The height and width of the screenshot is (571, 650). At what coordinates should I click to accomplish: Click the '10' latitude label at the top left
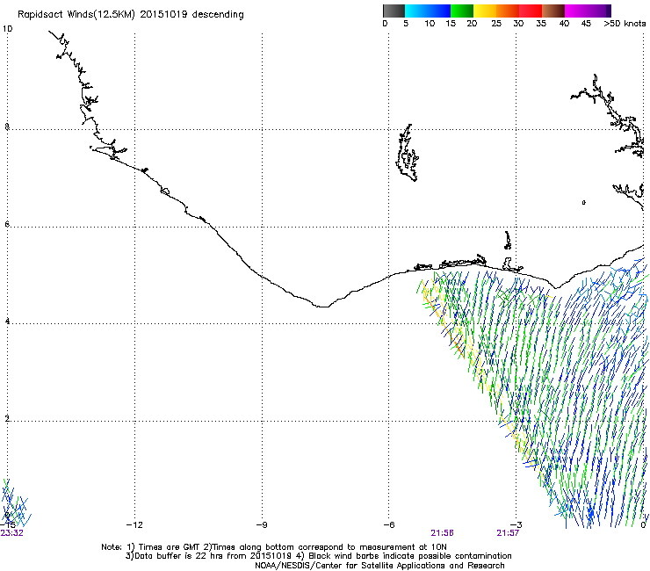(7, 29)
